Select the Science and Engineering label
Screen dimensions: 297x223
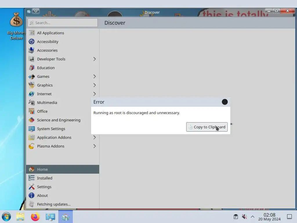[59, 120]
